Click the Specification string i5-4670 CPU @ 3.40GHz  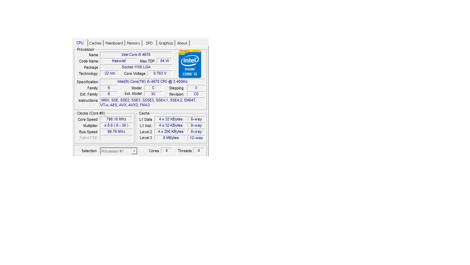(x=152, y=81)
